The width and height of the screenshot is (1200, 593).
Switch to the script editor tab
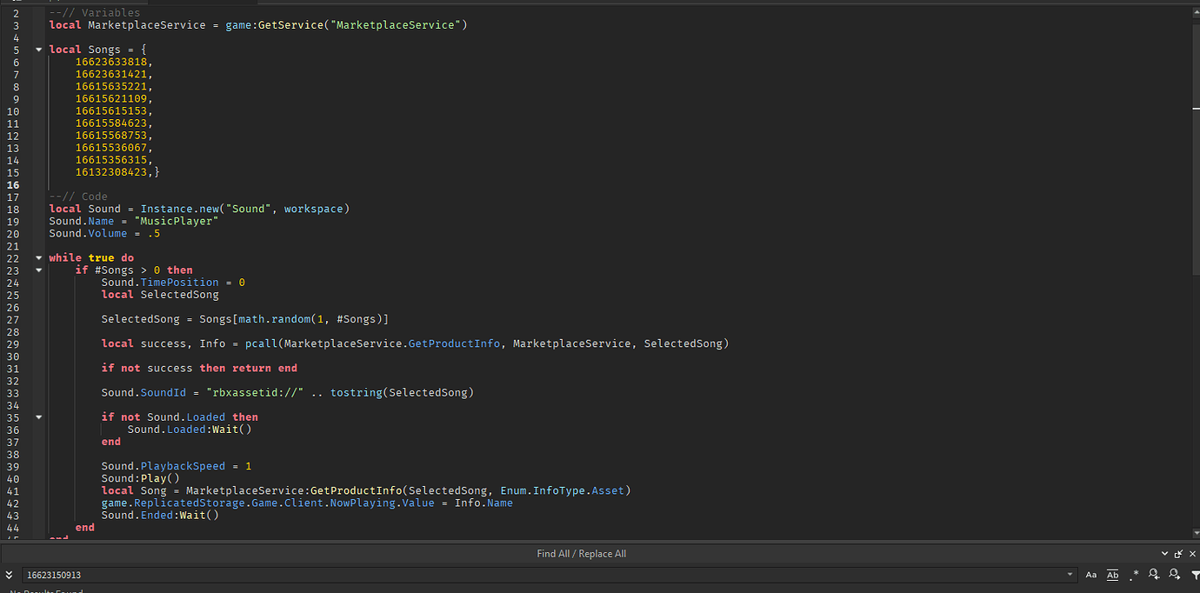pyautogui.click(x=87, y=3)
